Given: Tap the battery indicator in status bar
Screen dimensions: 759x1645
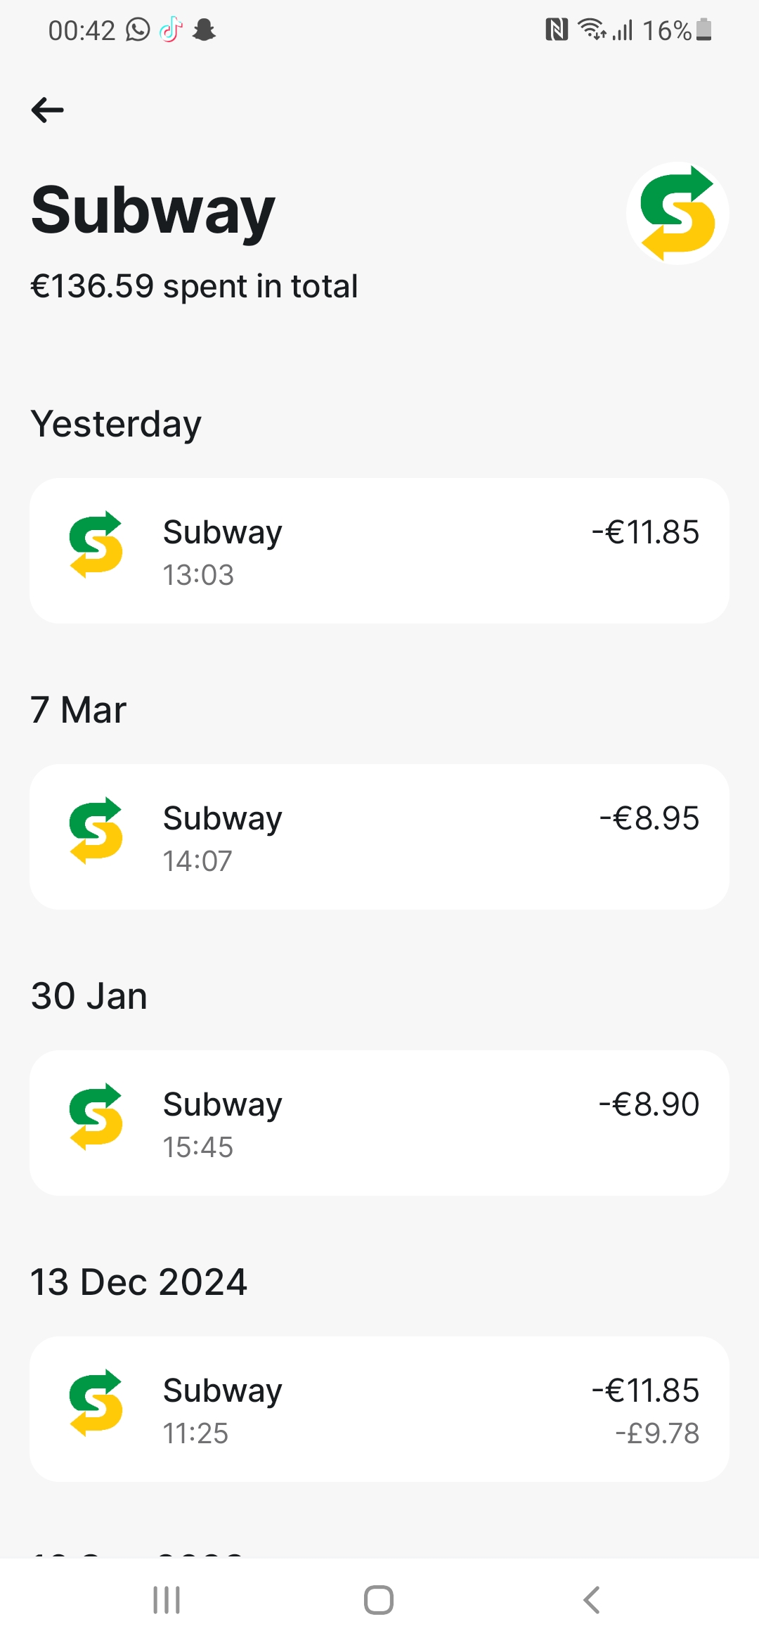Looking at the screenshot, I should click(703, 30).
